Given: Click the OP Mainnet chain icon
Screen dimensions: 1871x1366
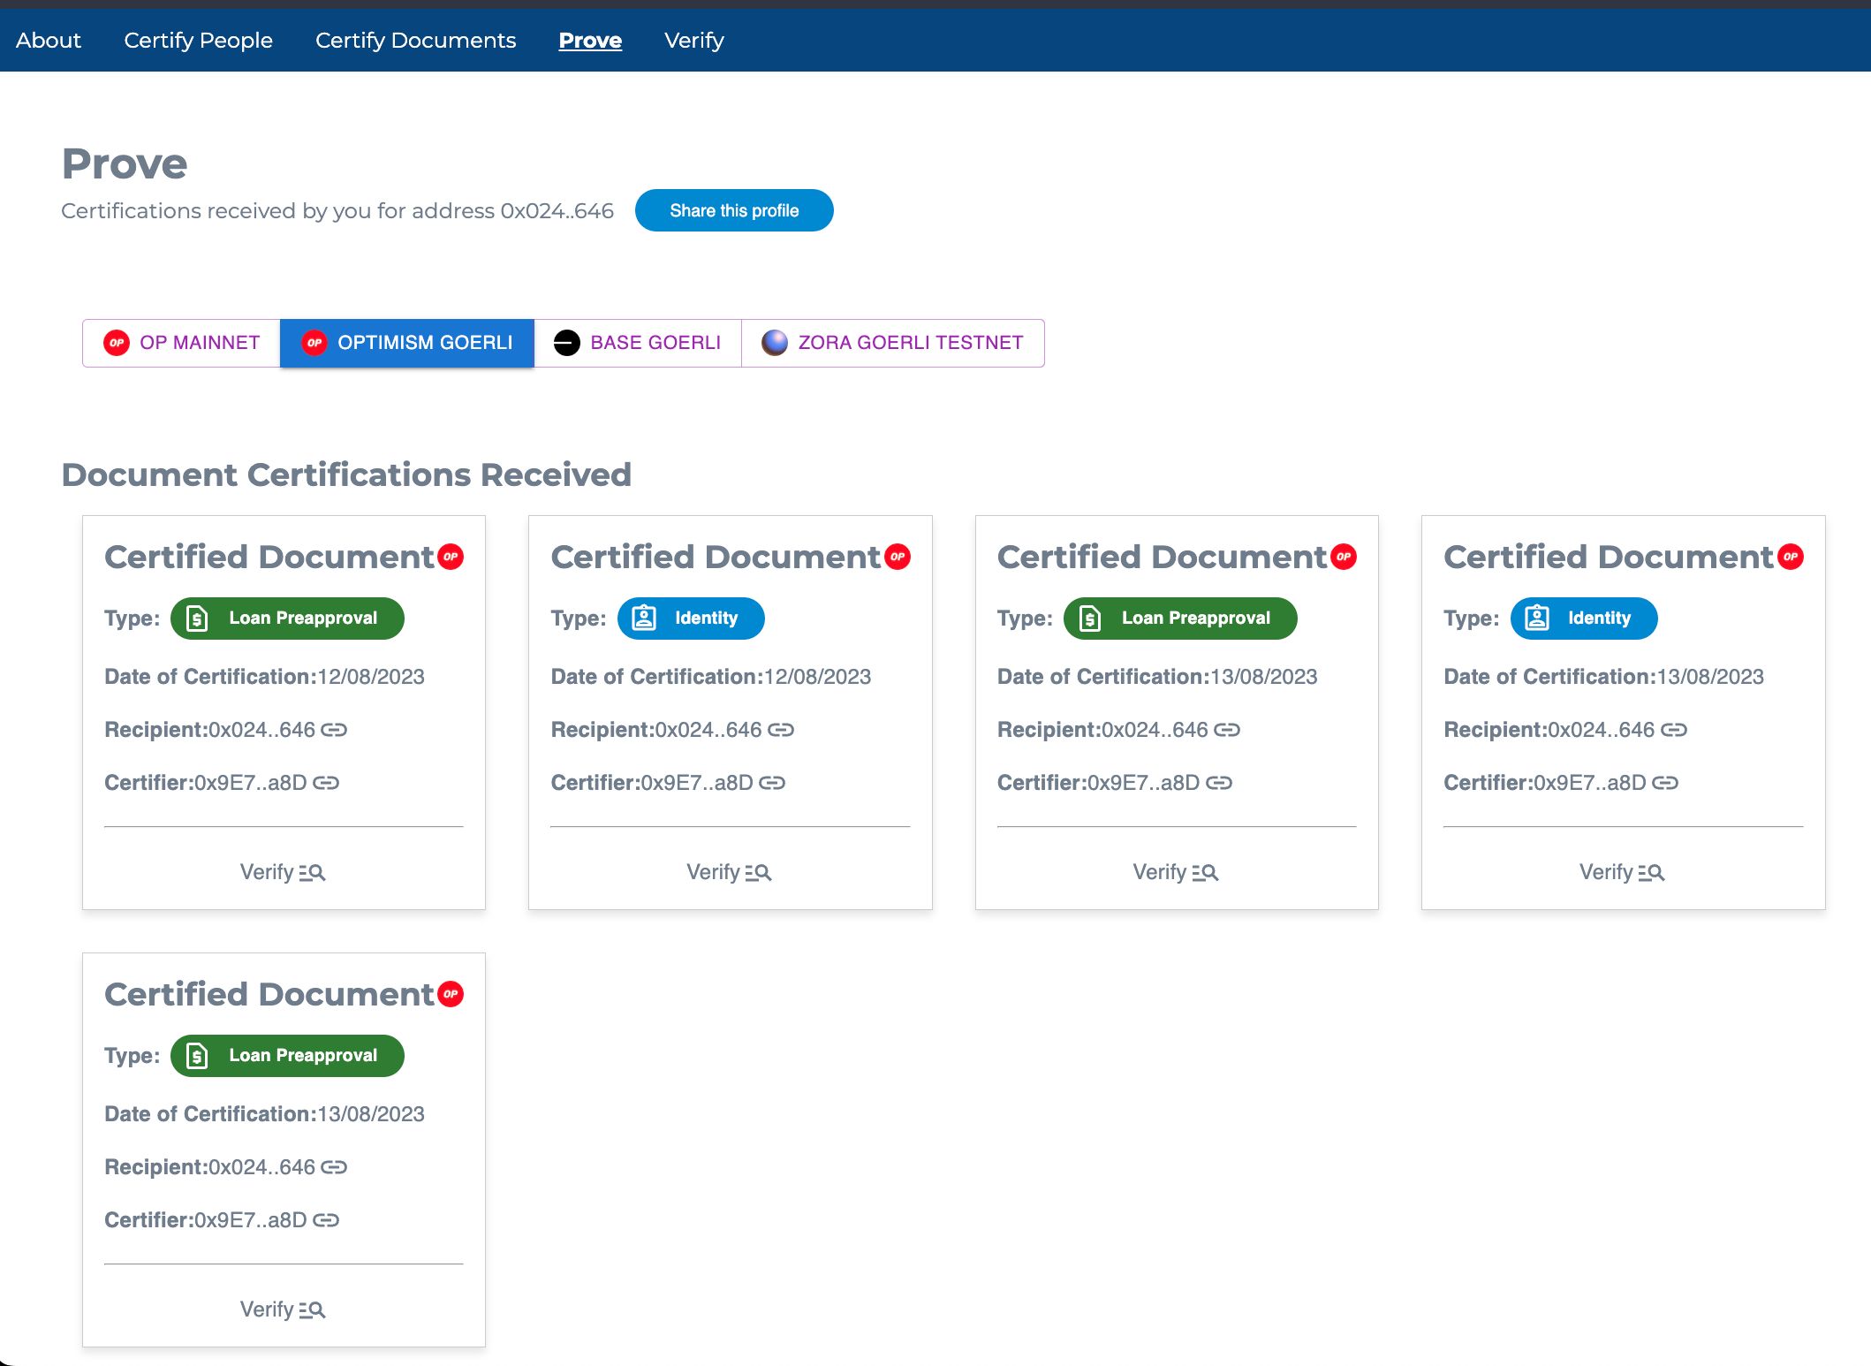Looking at the screenshot, I should tap(115, 343).
